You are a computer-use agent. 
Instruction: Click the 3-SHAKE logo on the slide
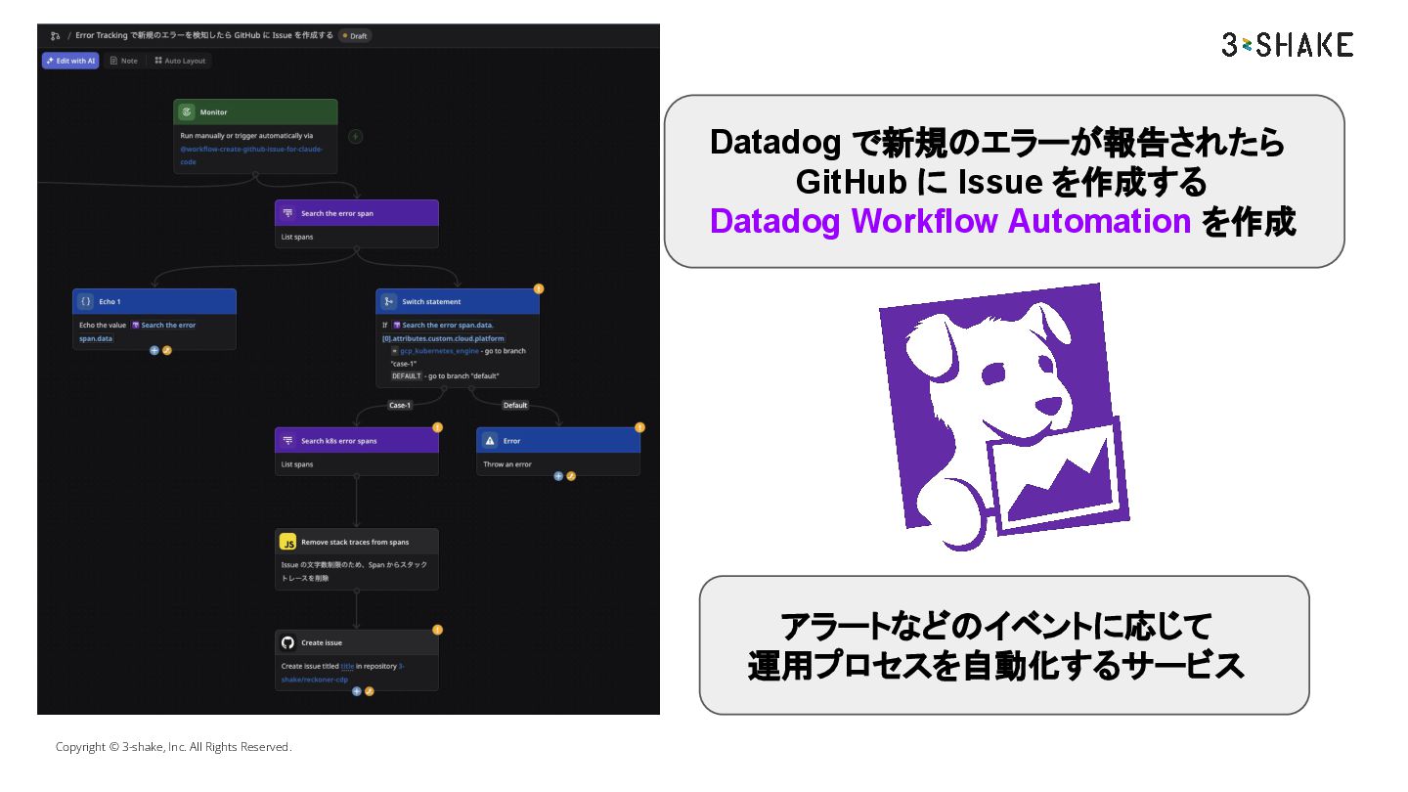(x=1287, y=45)
